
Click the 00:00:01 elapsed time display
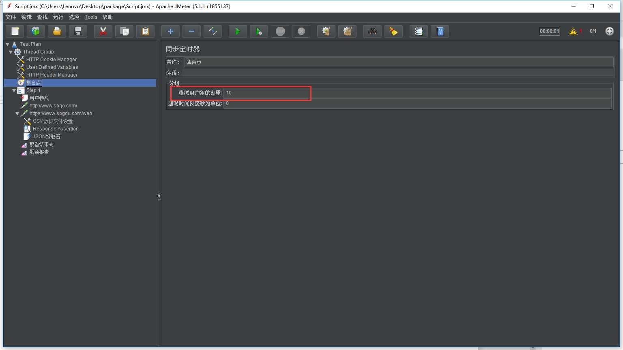550,31
